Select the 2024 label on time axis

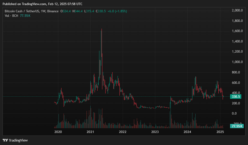click(187, 132)
